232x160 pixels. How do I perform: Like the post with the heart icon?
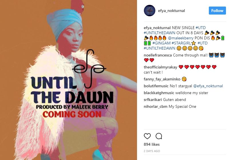tap(147, 136)
